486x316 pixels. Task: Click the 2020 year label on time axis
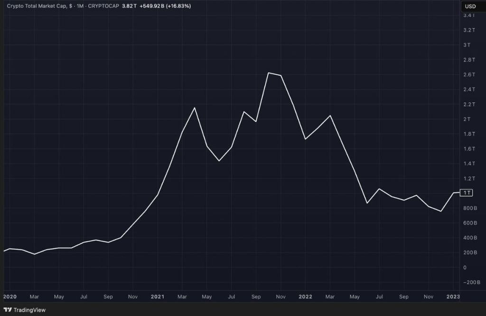[10, 297]
